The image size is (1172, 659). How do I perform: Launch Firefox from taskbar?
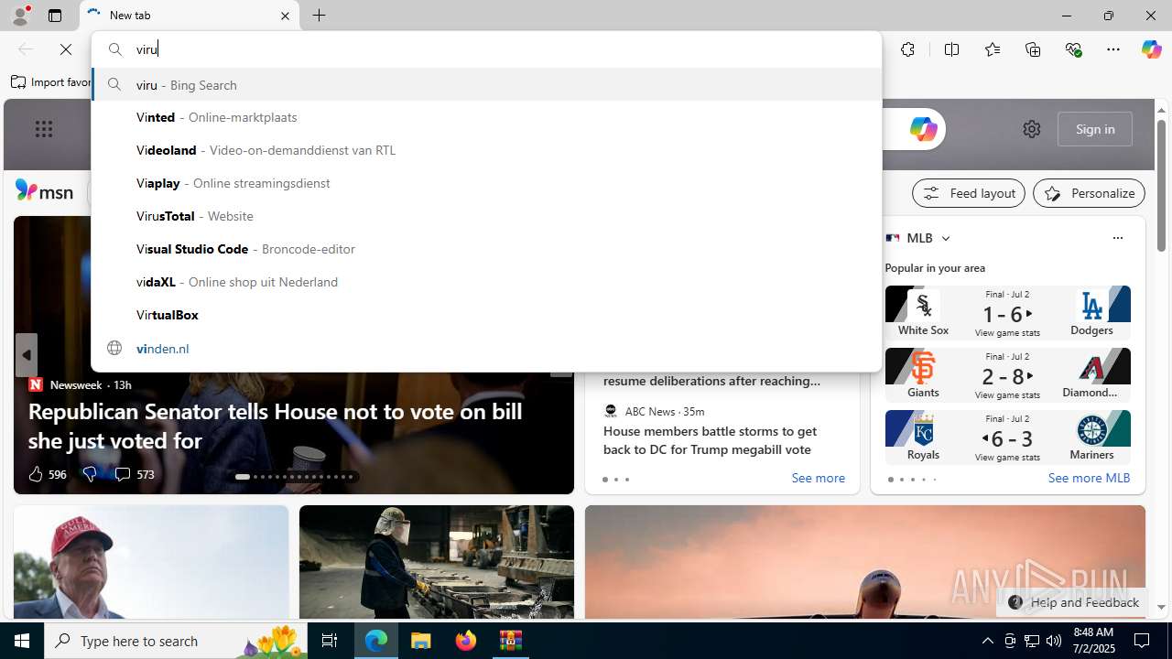(466, 641)
